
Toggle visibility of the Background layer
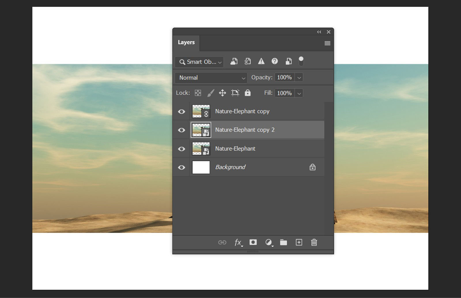coord(181,167)
